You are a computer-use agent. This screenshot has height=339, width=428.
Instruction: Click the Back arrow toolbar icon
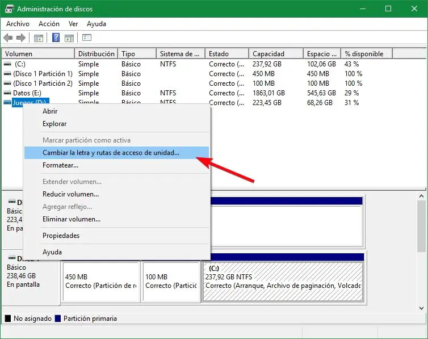pyautogui.click(x=8, y=37)
